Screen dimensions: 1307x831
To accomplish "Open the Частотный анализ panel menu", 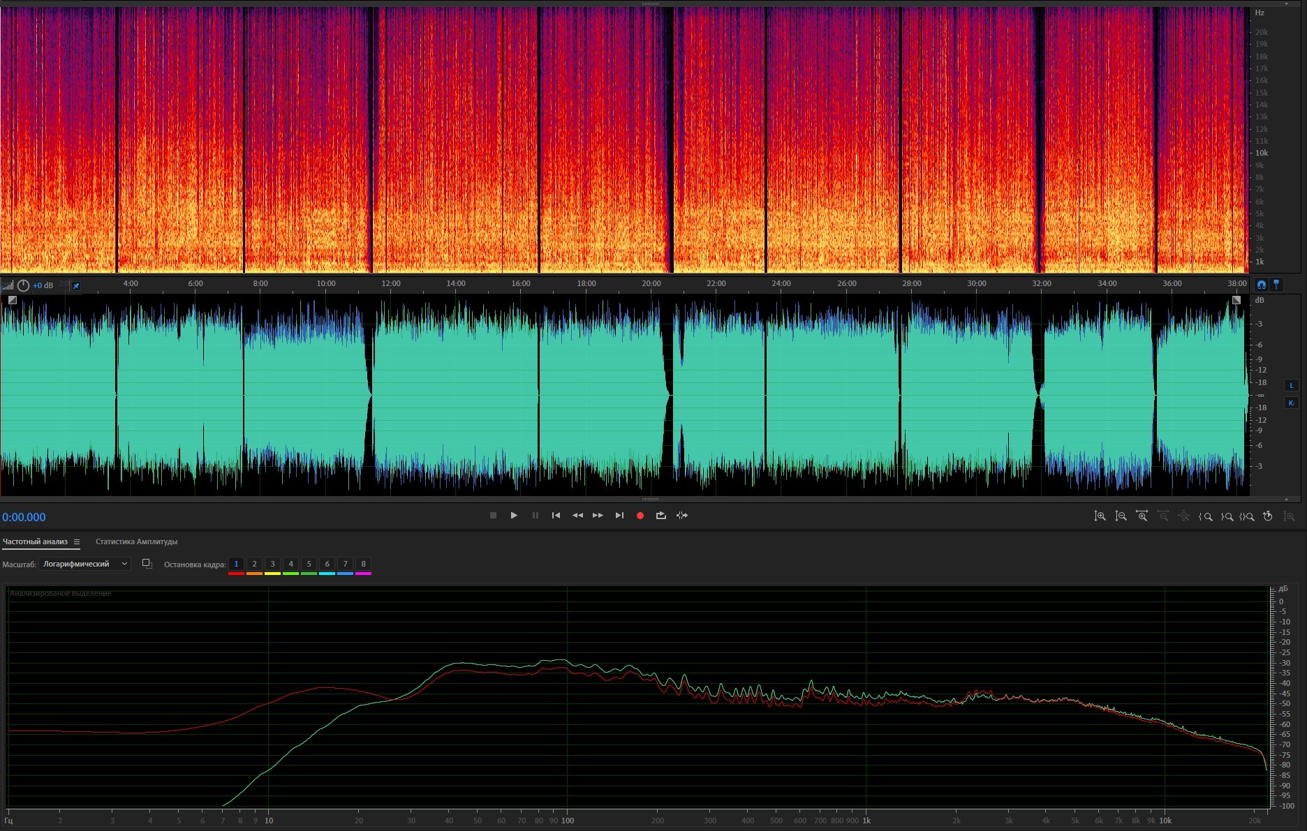I will [x=77, y=542].
